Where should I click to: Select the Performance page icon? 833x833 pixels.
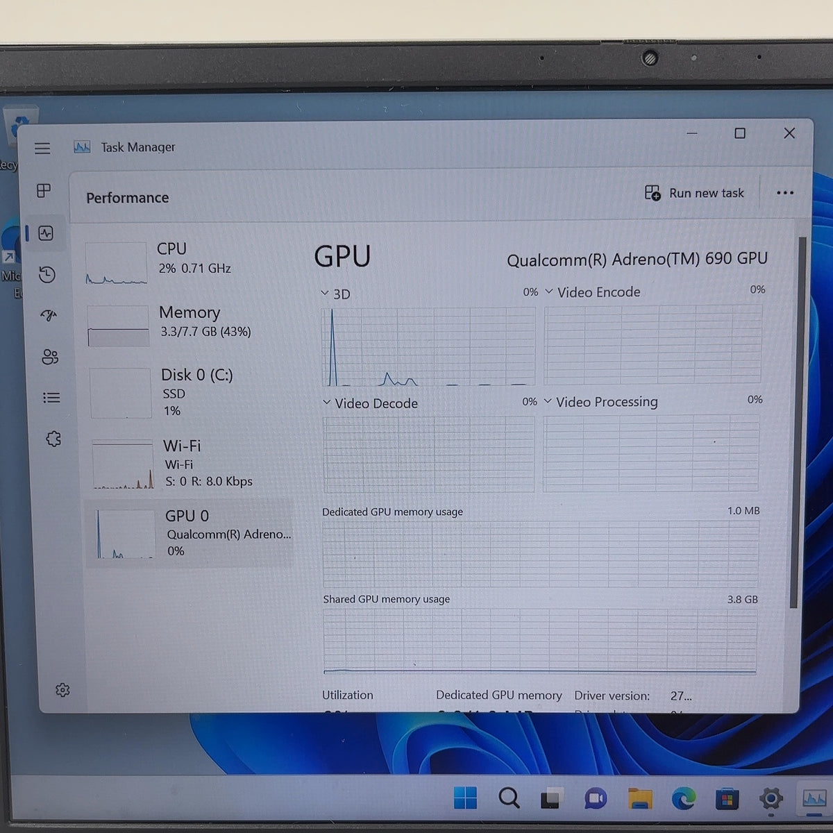tap(47, 233)
